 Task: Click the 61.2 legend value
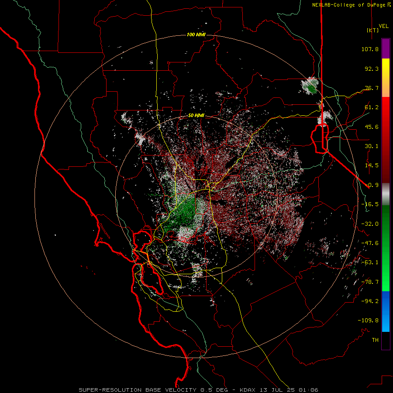pos(372,107)
